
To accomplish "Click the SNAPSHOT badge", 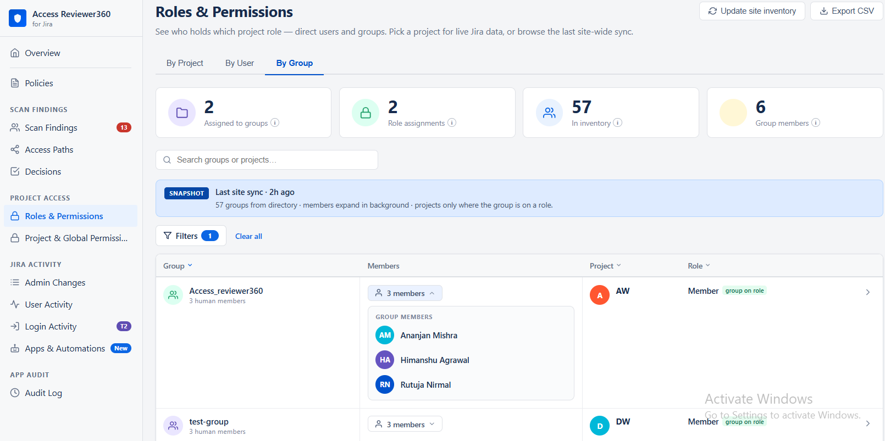I will coord(186,193).
